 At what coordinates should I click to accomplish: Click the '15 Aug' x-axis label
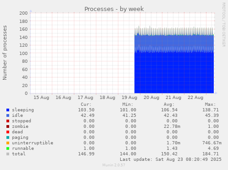41,98
